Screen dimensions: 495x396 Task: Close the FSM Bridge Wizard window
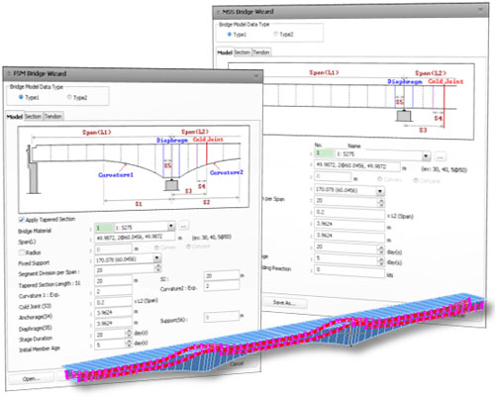pyautogui.click(x=256, y=76)
